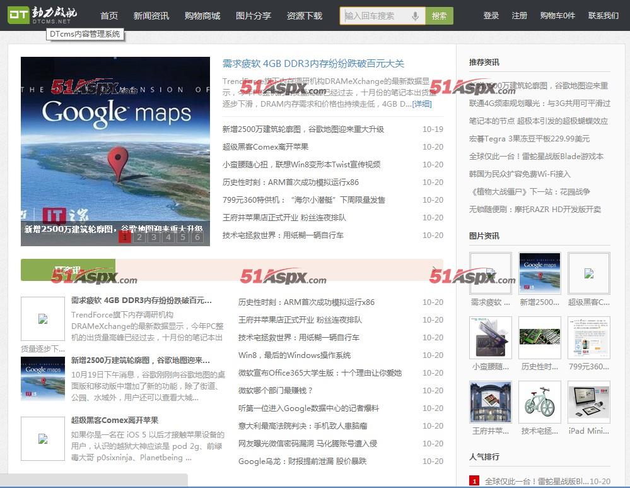
Task: Open 植物大战僵尸 花园战争 recommended article
Action: (x=530, y=192)
